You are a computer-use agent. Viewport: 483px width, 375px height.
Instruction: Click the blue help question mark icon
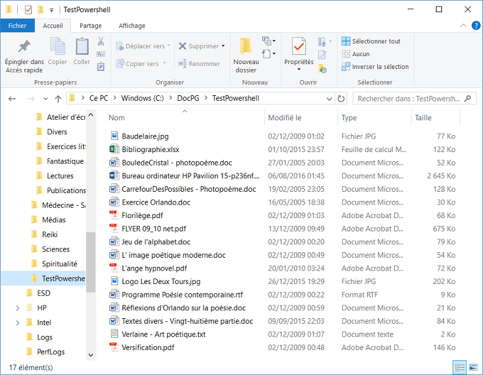point(476,26)
